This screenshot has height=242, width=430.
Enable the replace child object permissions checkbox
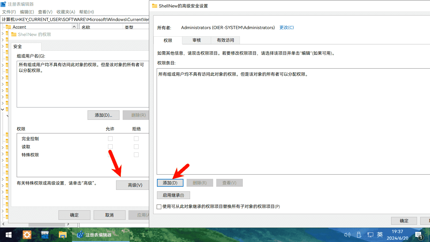[x=159, y=207]
